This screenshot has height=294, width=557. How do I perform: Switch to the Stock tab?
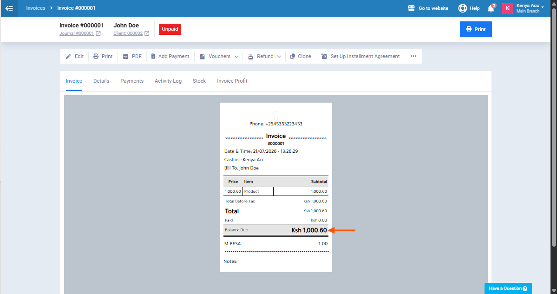click(x=199, y=81)
